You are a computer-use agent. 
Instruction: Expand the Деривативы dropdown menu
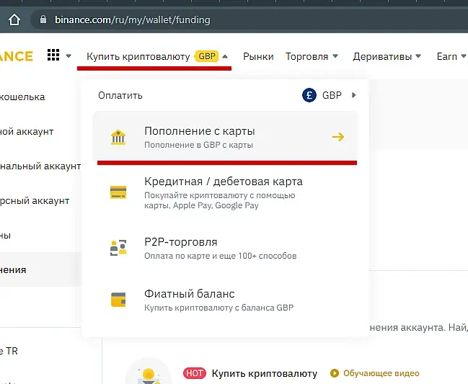pyautogui.click(x=418, y=56)
